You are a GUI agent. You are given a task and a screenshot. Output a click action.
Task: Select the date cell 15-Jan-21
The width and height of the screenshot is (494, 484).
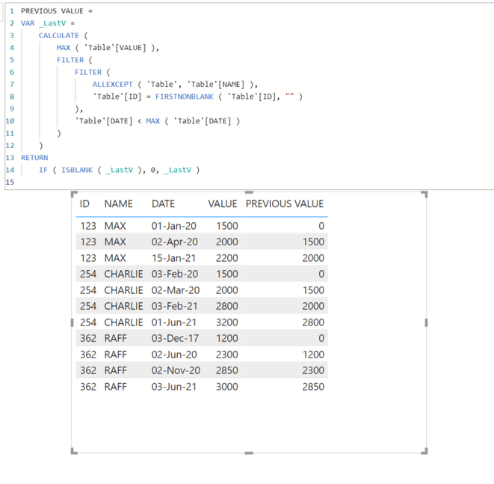coord(174,258)
